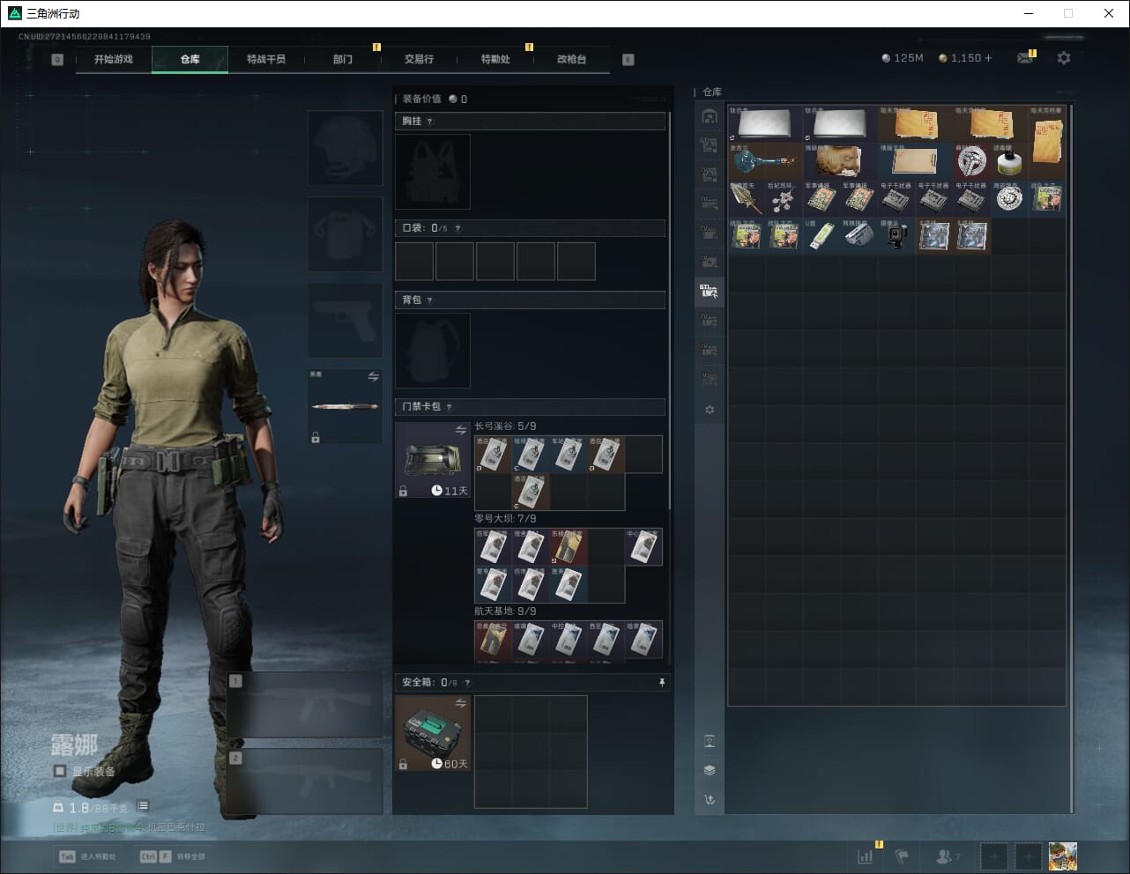Click the cart sell icon below warehouse
The image size is (1130, 874).
click(710, 800)
